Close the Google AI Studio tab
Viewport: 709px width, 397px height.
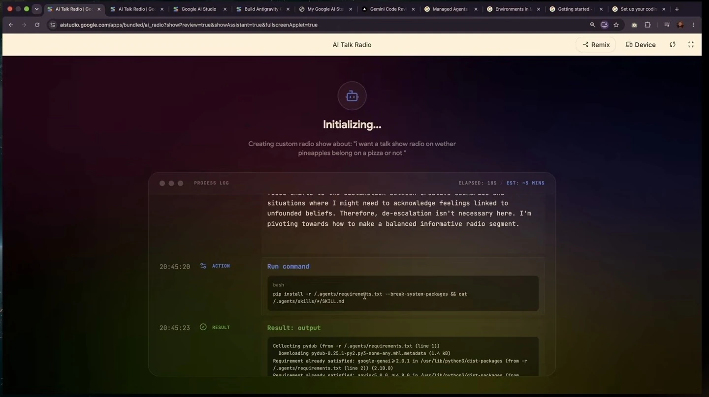pos(225,9)
